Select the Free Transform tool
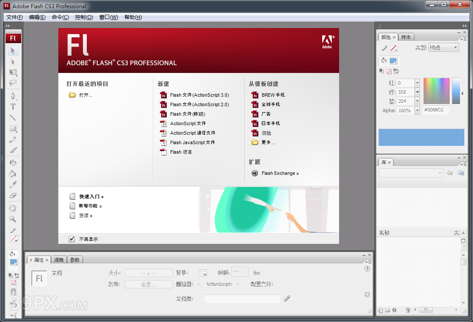Screen dimensions: 473x322 [x=13, y=73]
